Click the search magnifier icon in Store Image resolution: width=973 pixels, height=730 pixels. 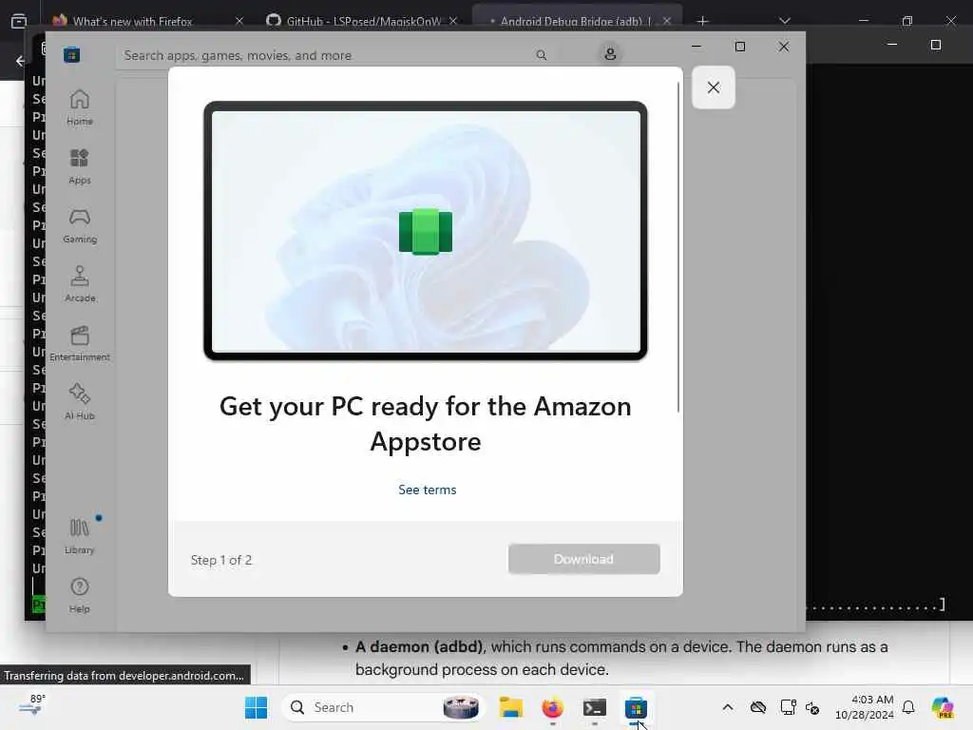point(541,55)
